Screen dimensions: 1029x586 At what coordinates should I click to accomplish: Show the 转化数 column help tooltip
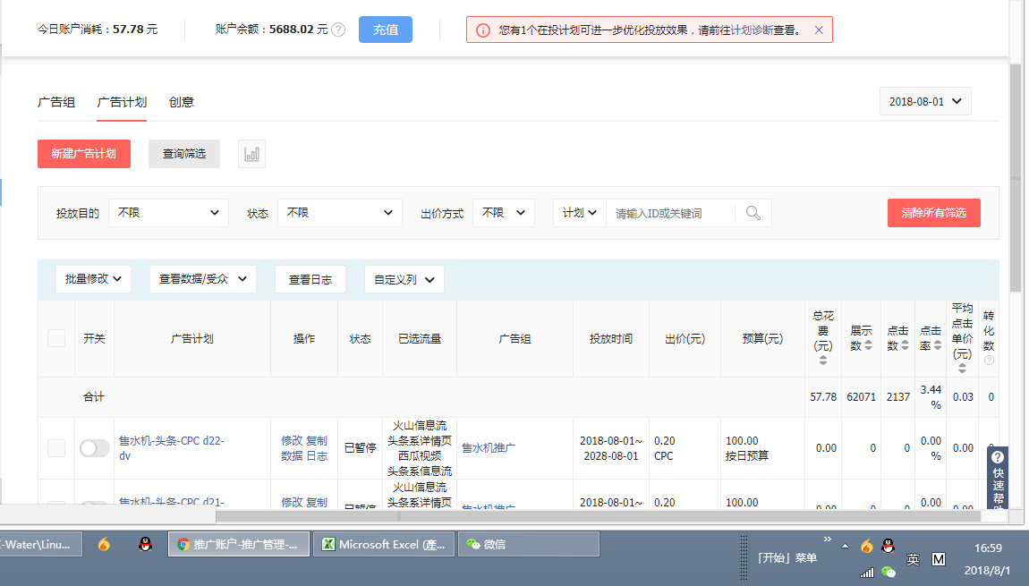989,361
